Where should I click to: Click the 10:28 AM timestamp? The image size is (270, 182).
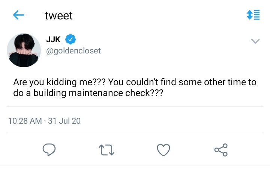[25, 121]
